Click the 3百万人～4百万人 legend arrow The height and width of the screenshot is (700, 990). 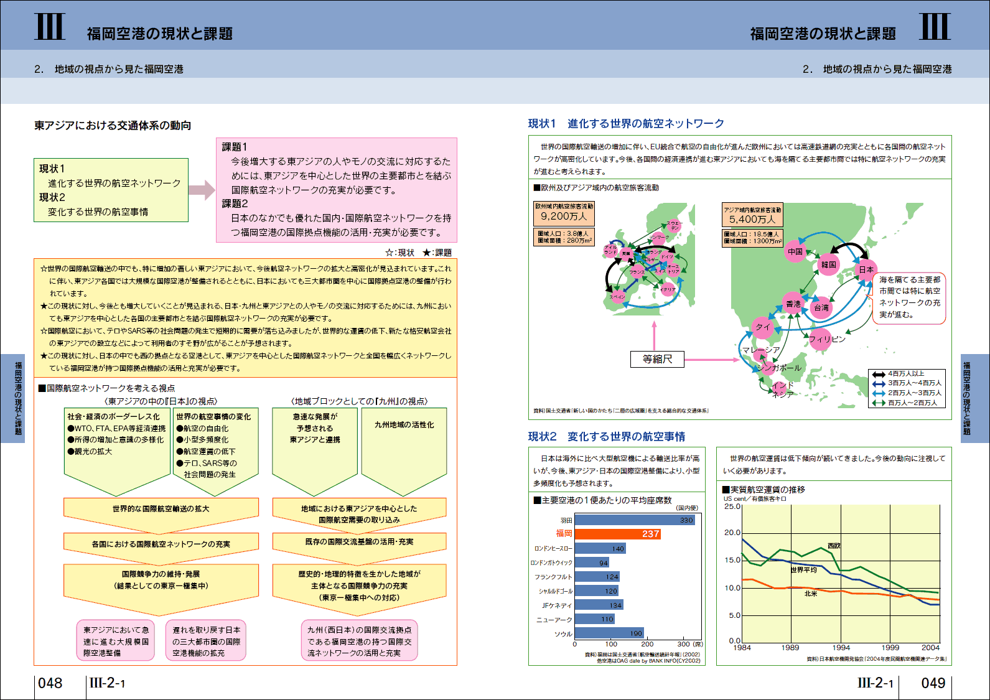879,383
